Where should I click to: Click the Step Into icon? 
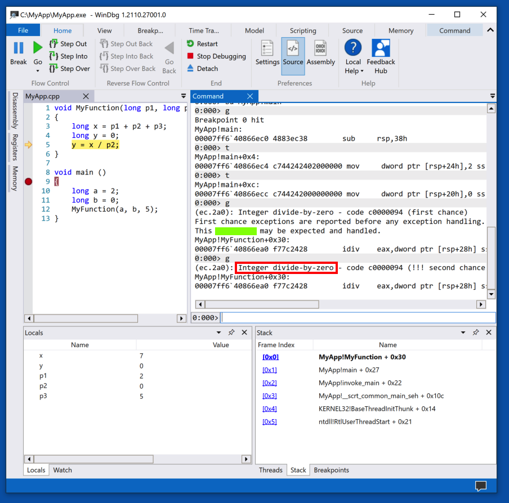click(x=54, y=56)
